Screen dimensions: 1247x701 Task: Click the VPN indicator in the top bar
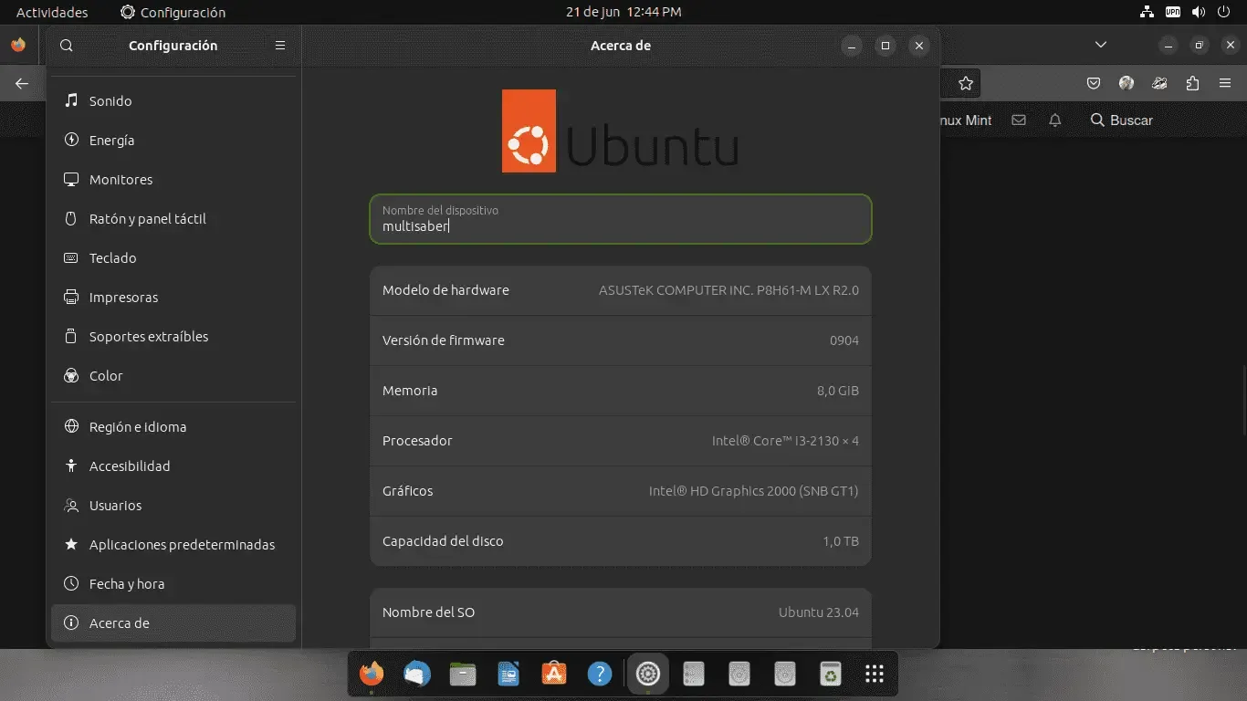tap(1173, 12)
